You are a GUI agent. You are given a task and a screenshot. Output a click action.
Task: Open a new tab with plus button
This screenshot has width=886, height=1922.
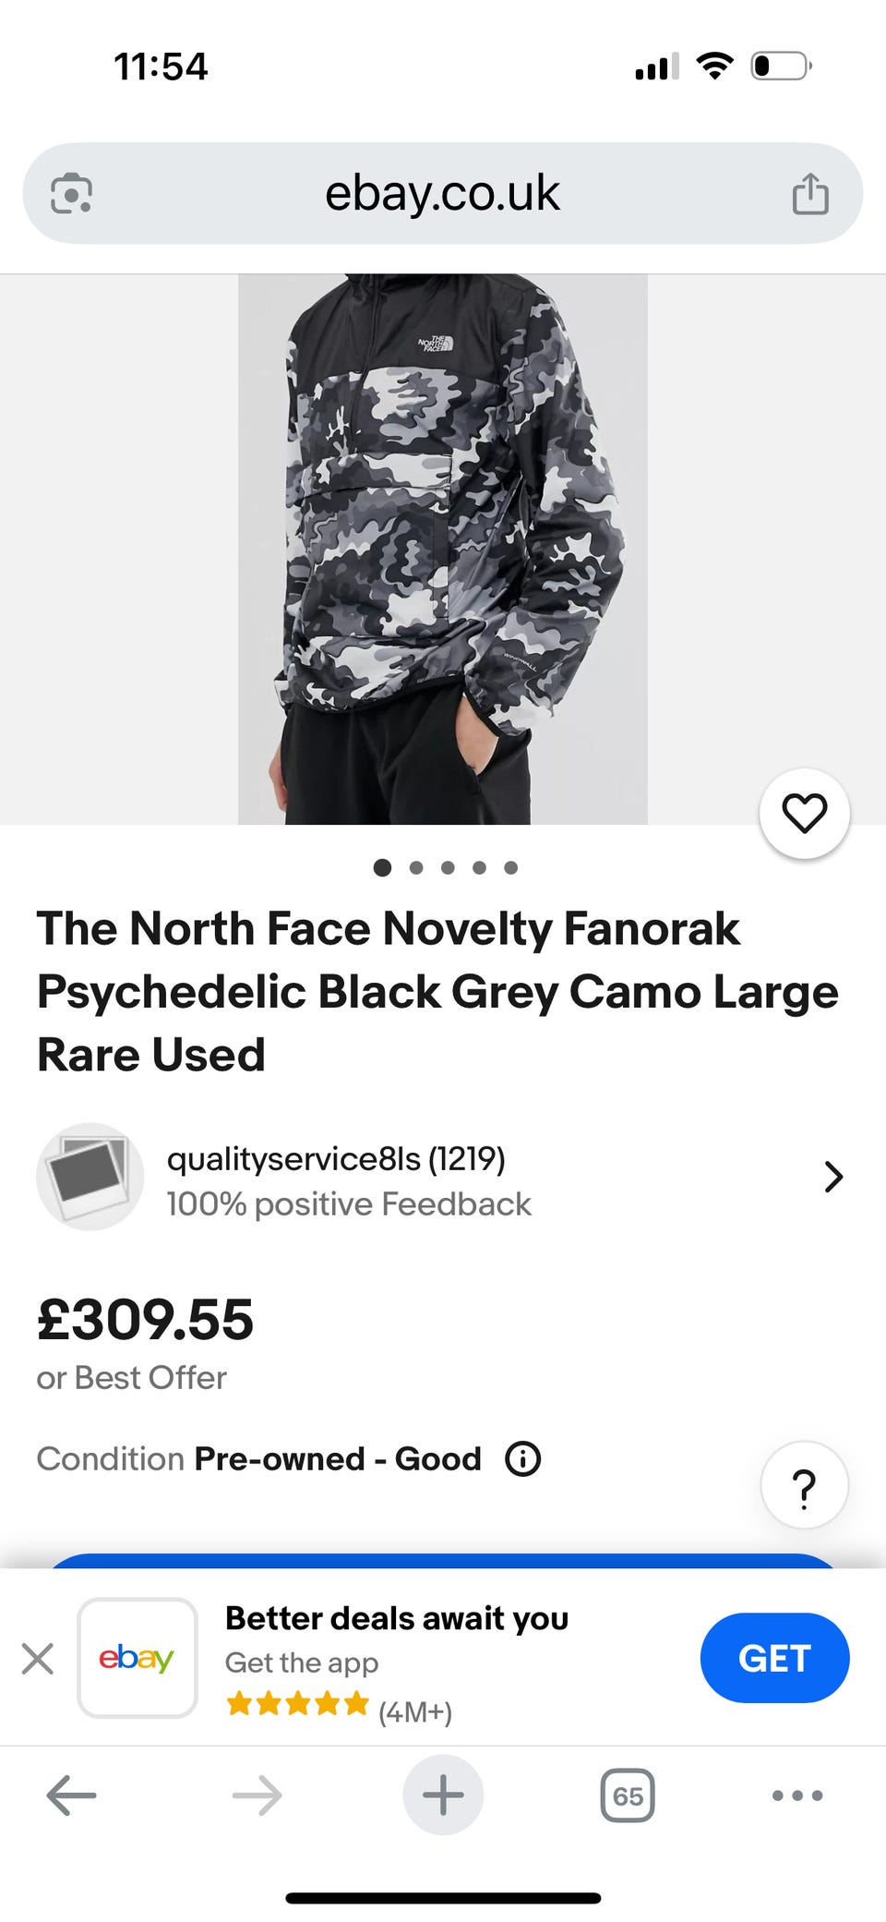(x=443, y=1795)
